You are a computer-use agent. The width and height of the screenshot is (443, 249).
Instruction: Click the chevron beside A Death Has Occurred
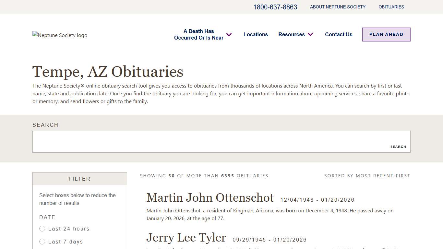(229, 34)
